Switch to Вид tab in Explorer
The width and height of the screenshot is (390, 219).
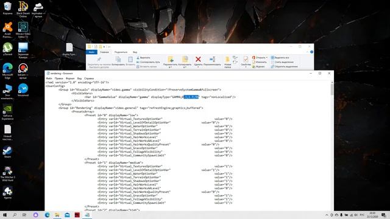click(135, 52)
